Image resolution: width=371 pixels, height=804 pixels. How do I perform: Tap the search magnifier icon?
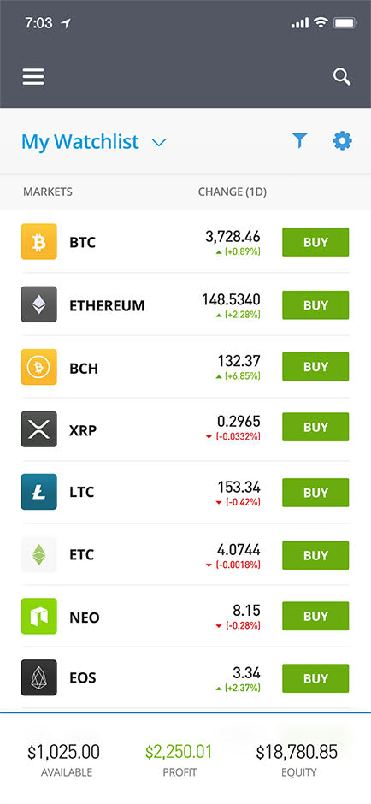pos(342,77)
